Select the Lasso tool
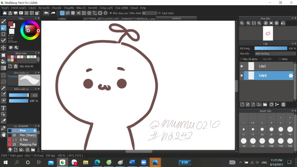 coord(3,81)
